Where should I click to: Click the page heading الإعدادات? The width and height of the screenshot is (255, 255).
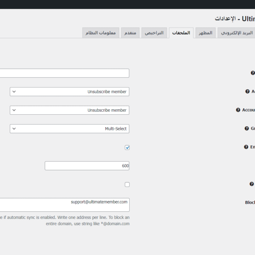click(x=225, y=19)
